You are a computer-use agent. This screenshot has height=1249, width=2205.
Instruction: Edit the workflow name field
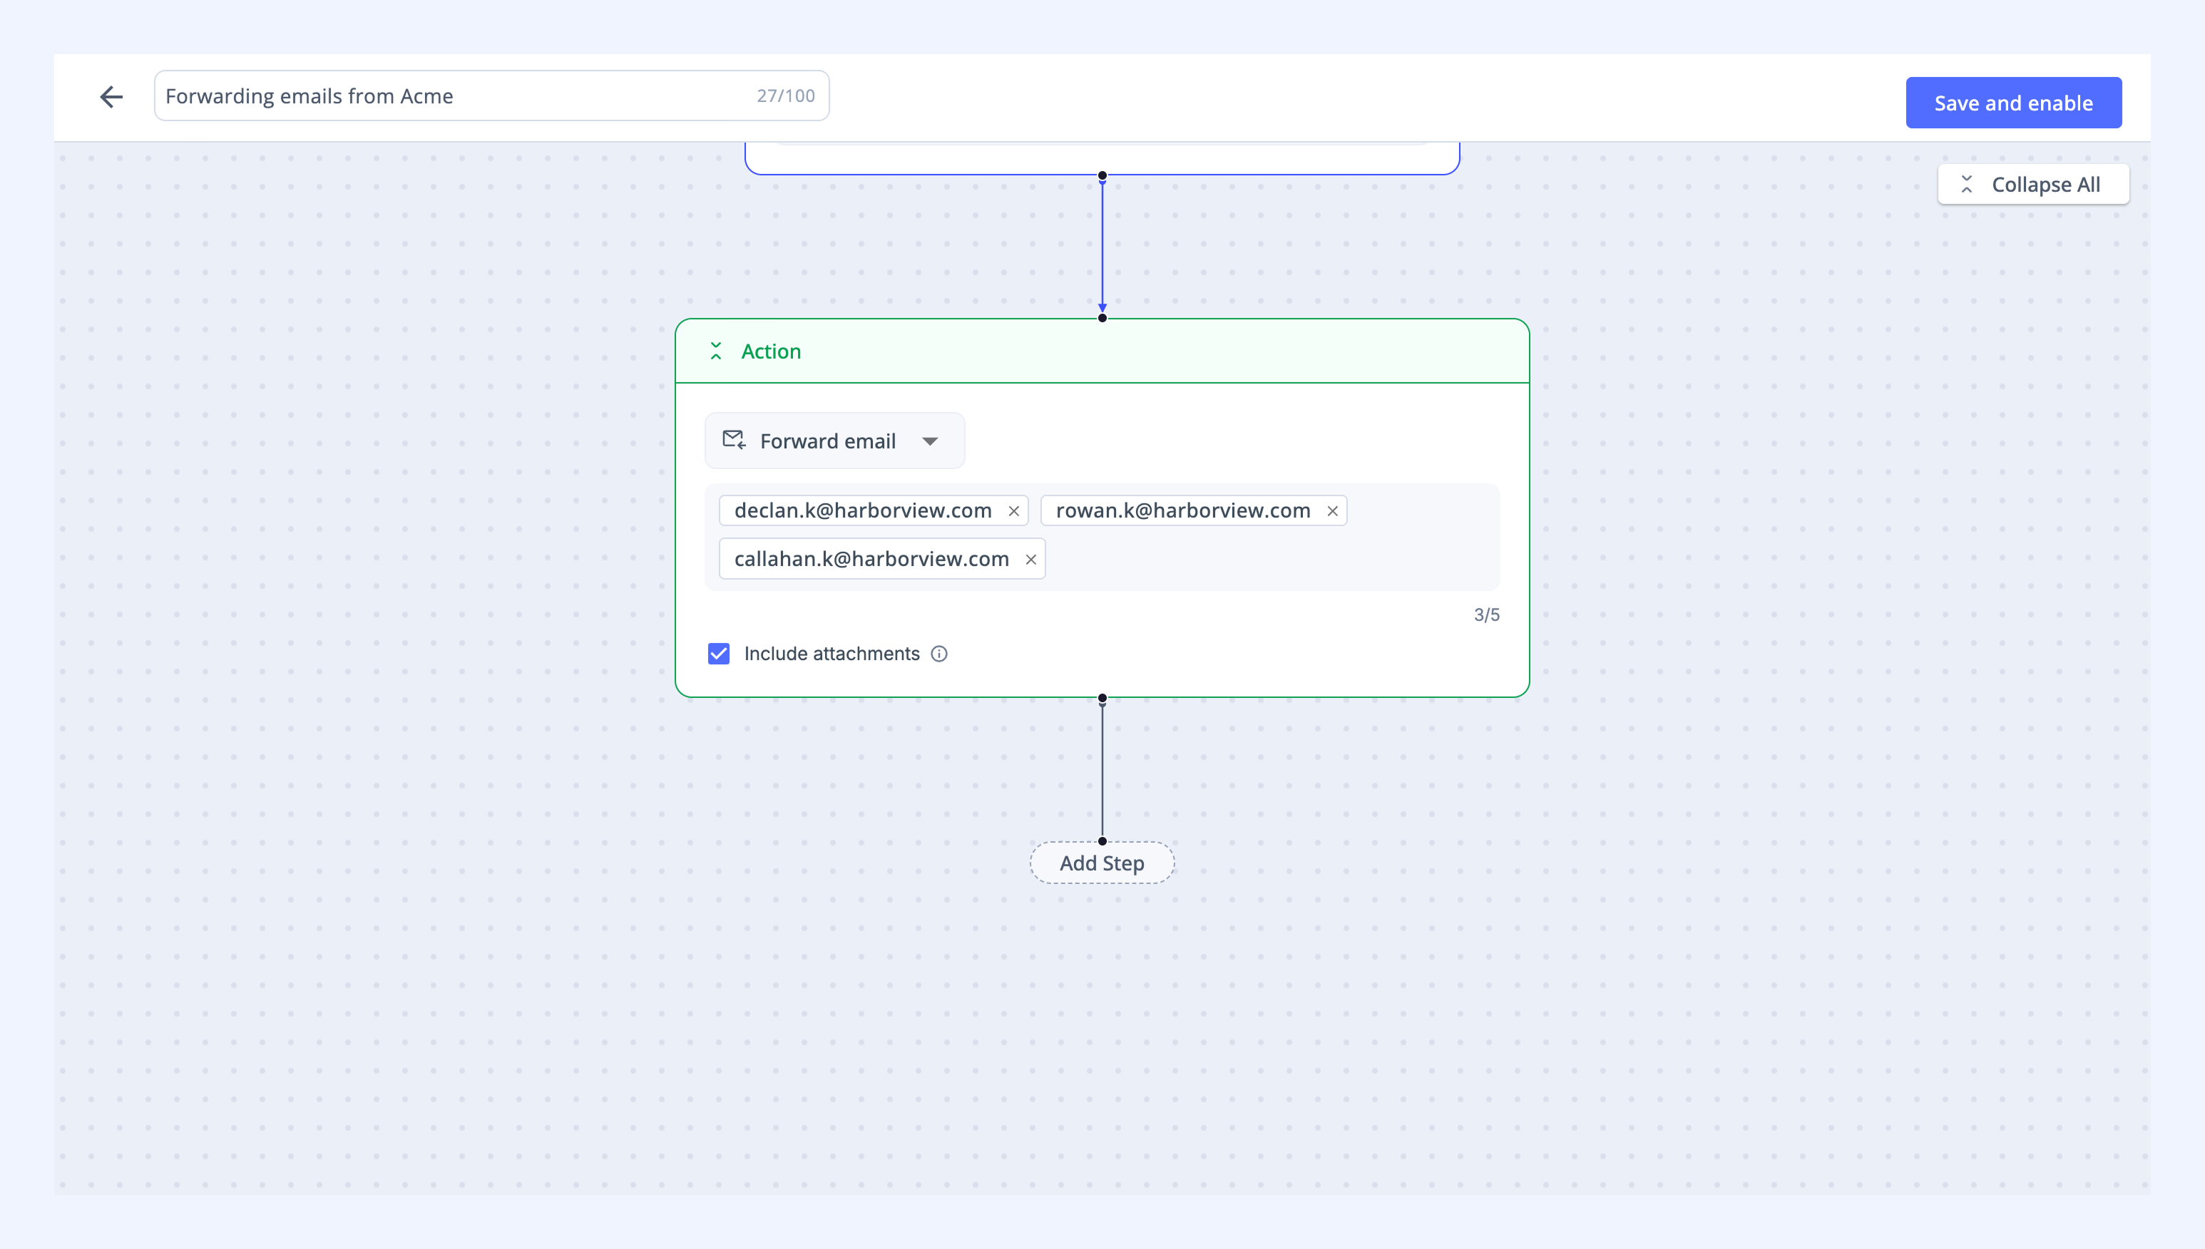[x=491, y=96]
